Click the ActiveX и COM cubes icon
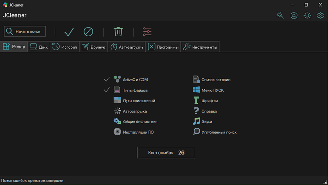This screenshot has width=328, height=185. click(x=117, y=79)
